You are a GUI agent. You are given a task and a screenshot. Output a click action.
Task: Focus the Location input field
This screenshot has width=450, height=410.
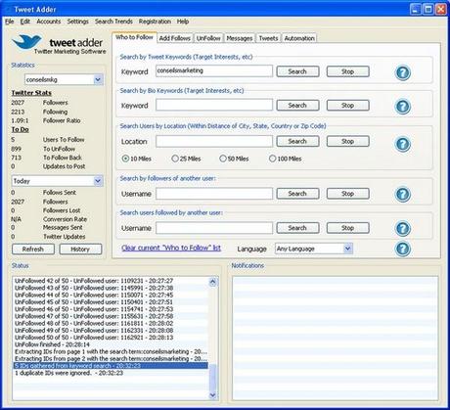[214, 141]
